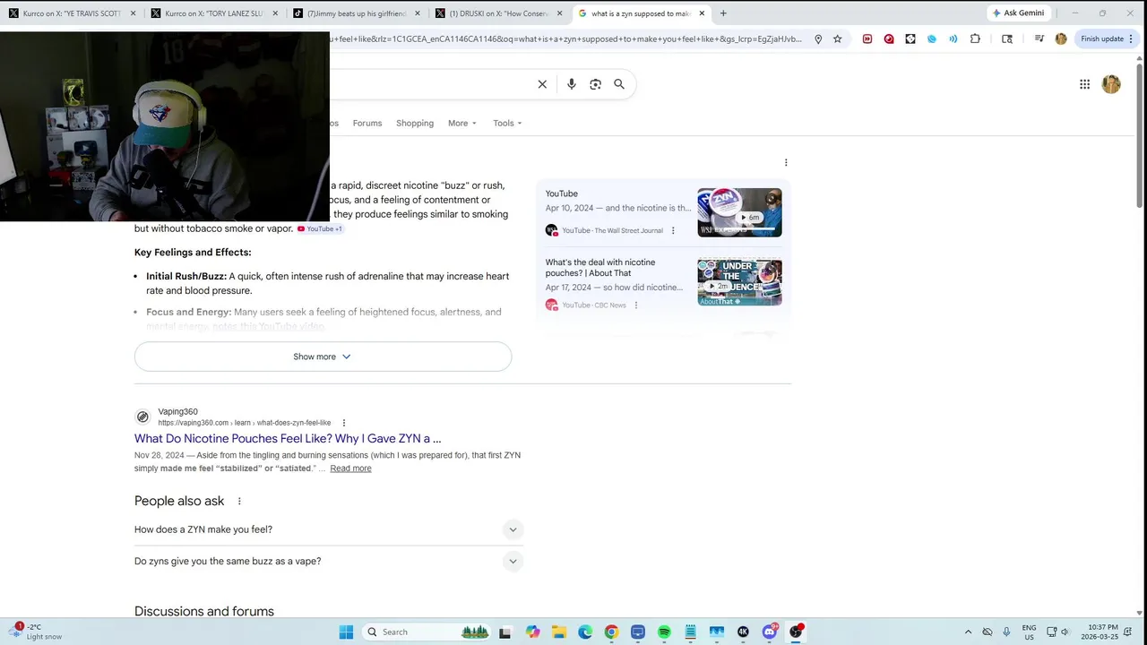This screenshot has height=645, width=1147.
Task: Open the location pin icon in address bar
Action: tap(818, 39)
